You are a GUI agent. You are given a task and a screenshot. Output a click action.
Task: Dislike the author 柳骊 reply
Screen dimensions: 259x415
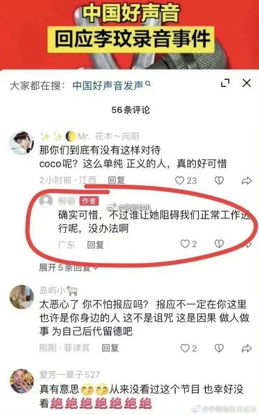pyautogui.click(x=219, y=244)
